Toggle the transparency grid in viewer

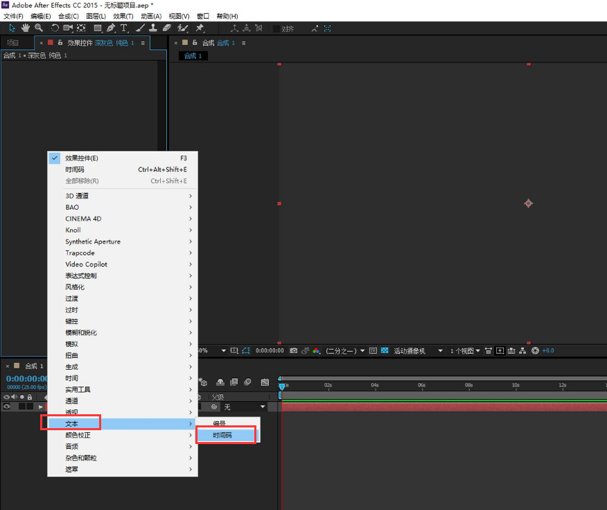tap(385, 350)
